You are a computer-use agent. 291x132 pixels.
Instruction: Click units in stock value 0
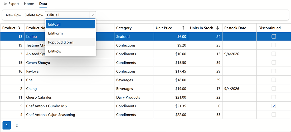(x=219, y=106)
